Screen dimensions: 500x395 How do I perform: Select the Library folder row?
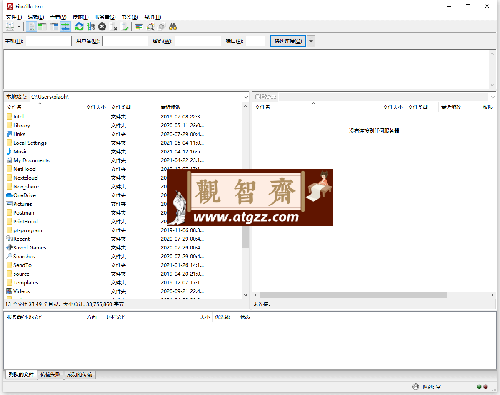123,125
